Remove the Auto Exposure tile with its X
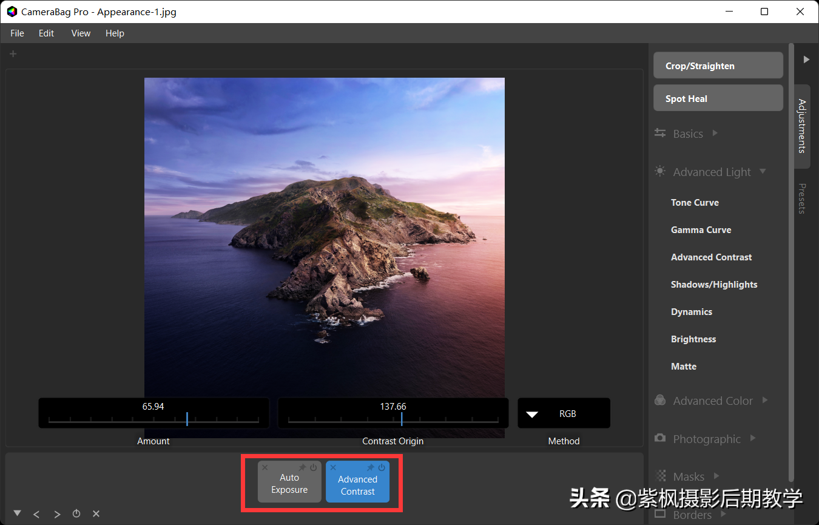Image resolution: width=819 pixels, height=525 pixels. [x=265, y=467]
